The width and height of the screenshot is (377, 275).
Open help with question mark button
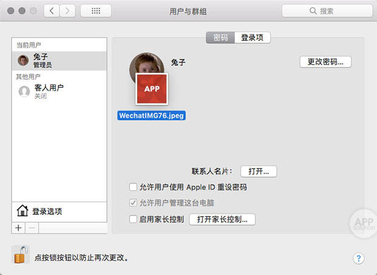359,259
